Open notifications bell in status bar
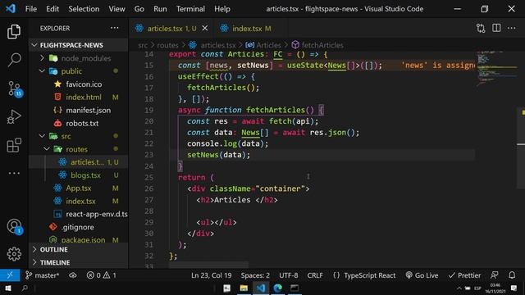Screen dimensions: 525x295 tap(512, 275)
